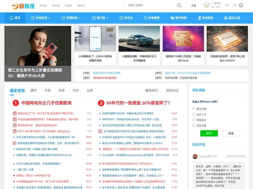Open the Xiaomi phone thumbnail article
The width and height of the screenshot is (253, 189).
tap(95, 39)
